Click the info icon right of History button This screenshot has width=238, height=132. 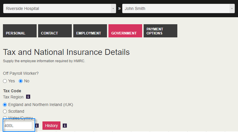(65, 126)
